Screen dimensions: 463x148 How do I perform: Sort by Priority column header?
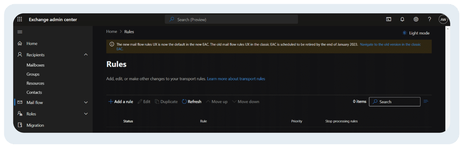click(x=297, y=121)
